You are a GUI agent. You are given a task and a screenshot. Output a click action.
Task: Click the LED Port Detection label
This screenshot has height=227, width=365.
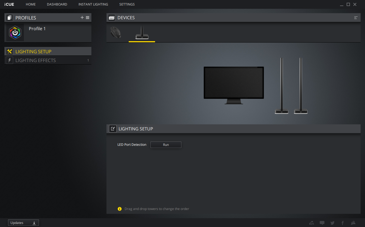click(x=132, y=145)
